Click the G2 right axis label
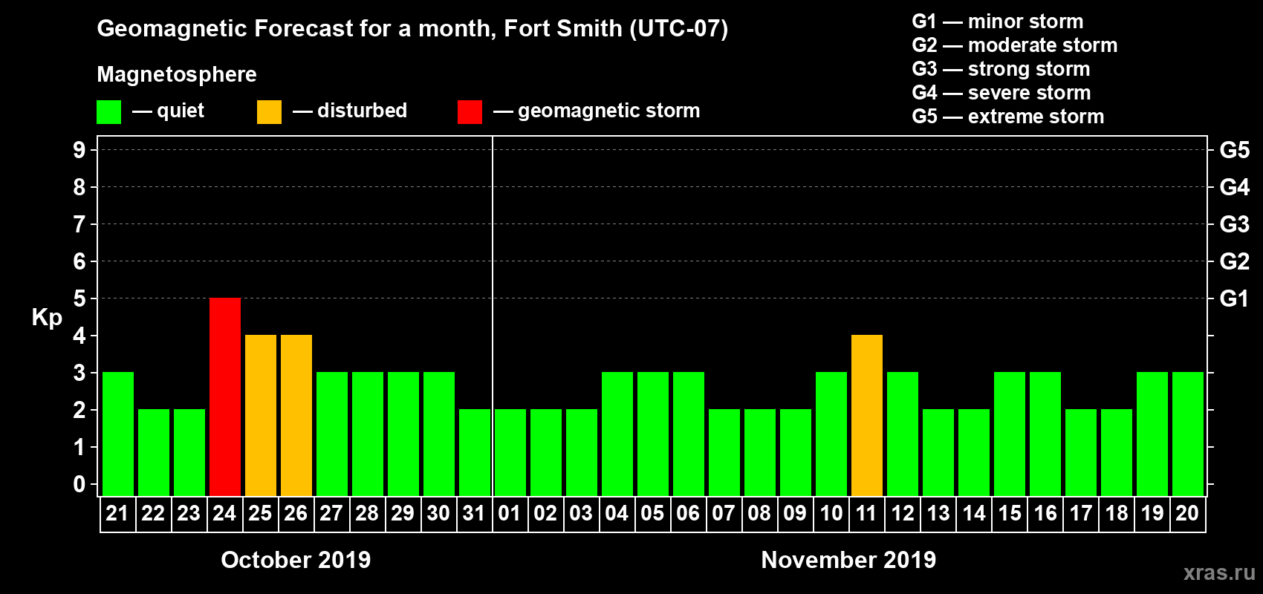1263x594 pixels. (1234, 261)
